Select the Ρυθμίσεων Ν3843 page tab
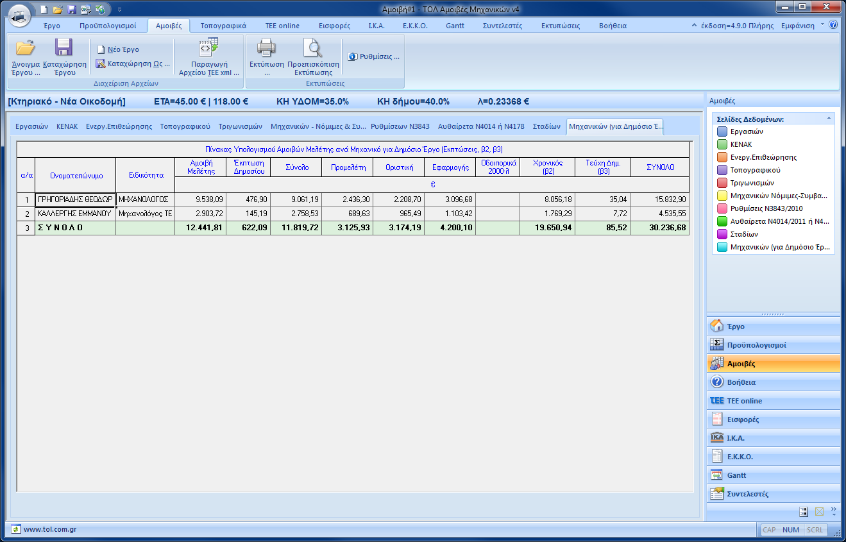Viewport: 846px width, 542px height. [x=400, y=126]
